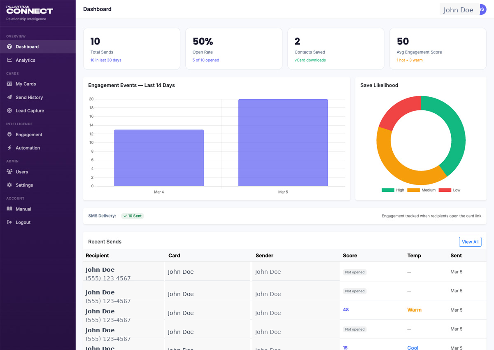Open Send History via the paper plane icon
The height and width of the screenshot is (350, 494).
10,97
